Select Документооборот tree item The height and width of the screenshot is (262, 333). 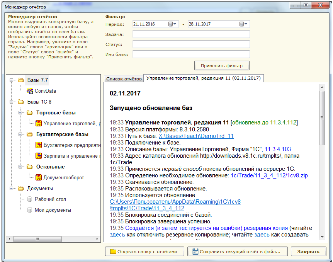point(63,177)
